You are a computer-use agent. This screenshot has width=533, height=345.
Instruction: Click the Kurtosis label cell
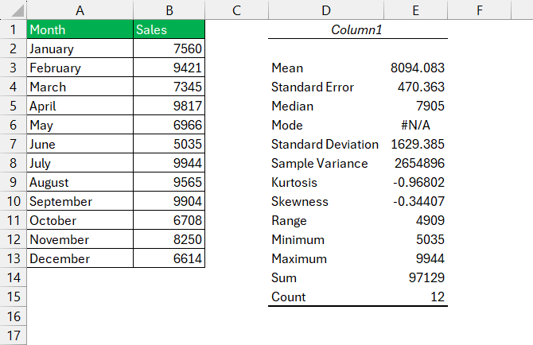326,182
